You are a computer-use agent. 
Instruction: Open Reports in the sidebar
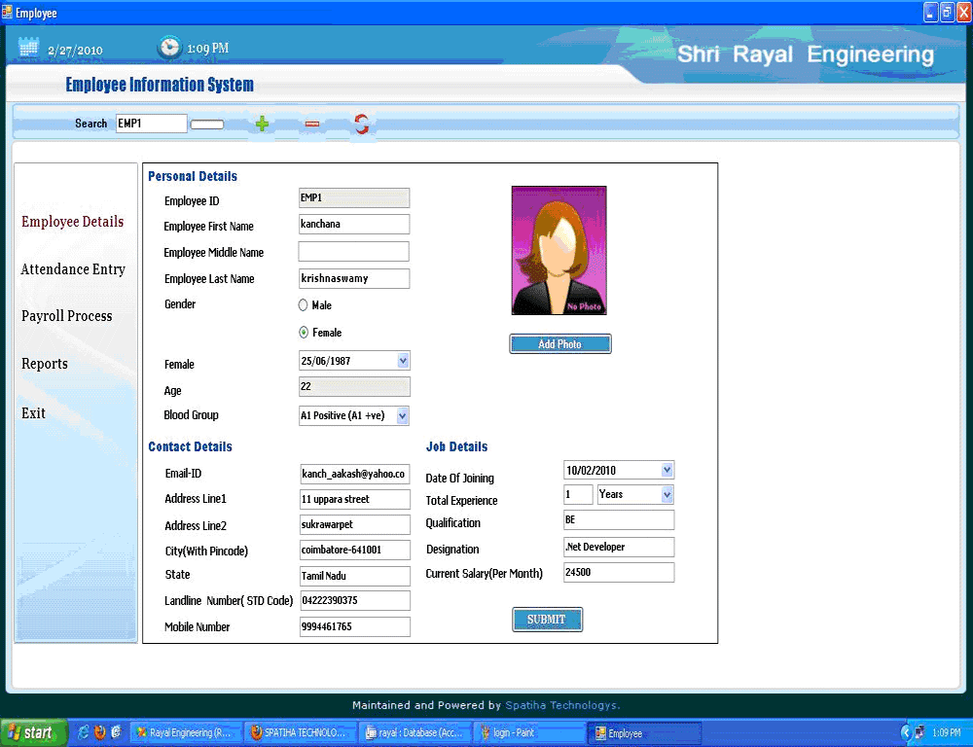(x=45, y=364)
